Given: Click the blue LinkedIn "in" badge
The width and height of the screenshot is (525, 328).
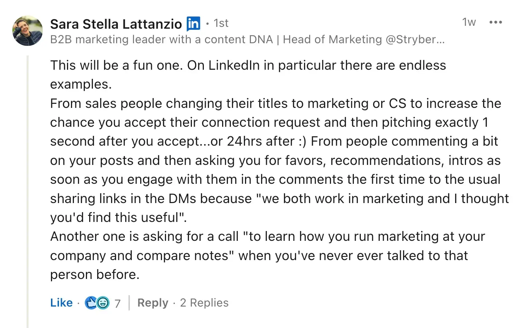Looking at the screenshot, I should [193, 23].
